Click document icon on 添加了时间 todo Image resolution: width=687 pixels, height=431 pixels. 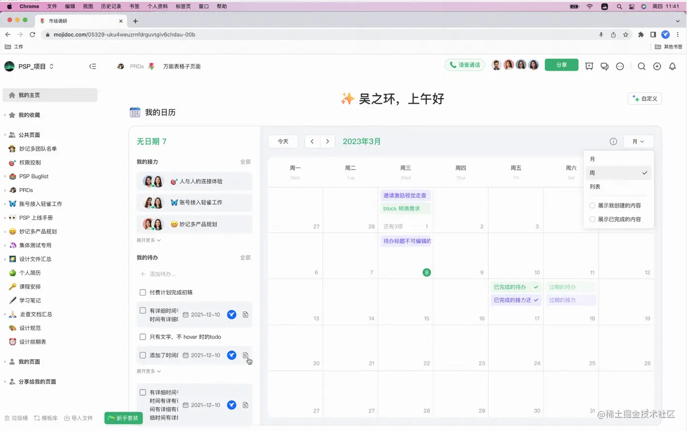pyautogui.click(x=245, y=355)
